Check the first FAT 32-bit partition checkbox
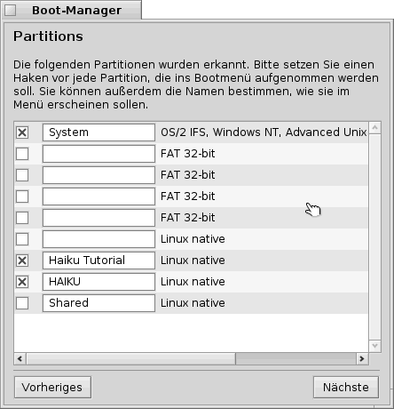This screenshot has height=409, width=394. [x=22, y=154]
